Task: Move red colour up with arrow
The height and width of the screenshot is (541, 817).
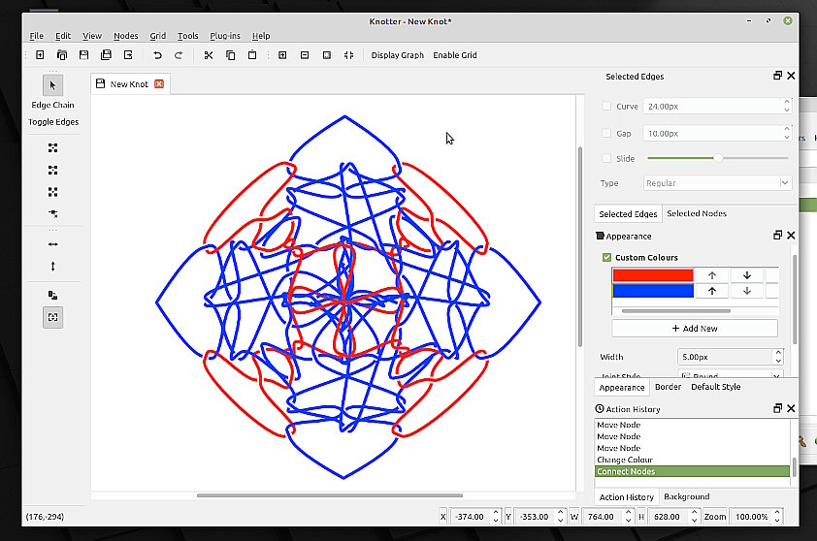Action: (712, 275)
